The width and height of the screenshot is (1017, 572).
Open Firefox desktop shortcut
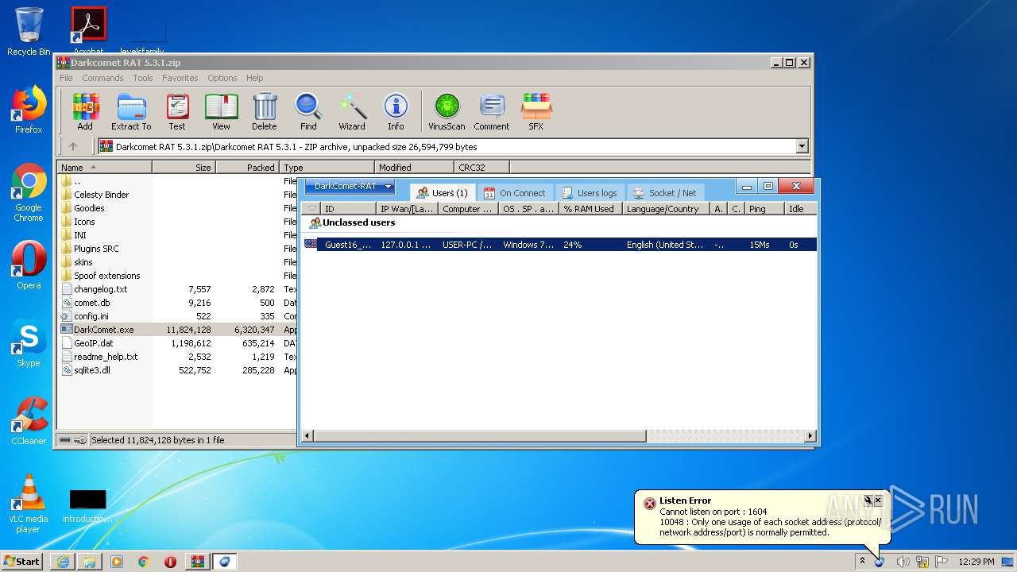pyautogui.click(x=29, y=110)
